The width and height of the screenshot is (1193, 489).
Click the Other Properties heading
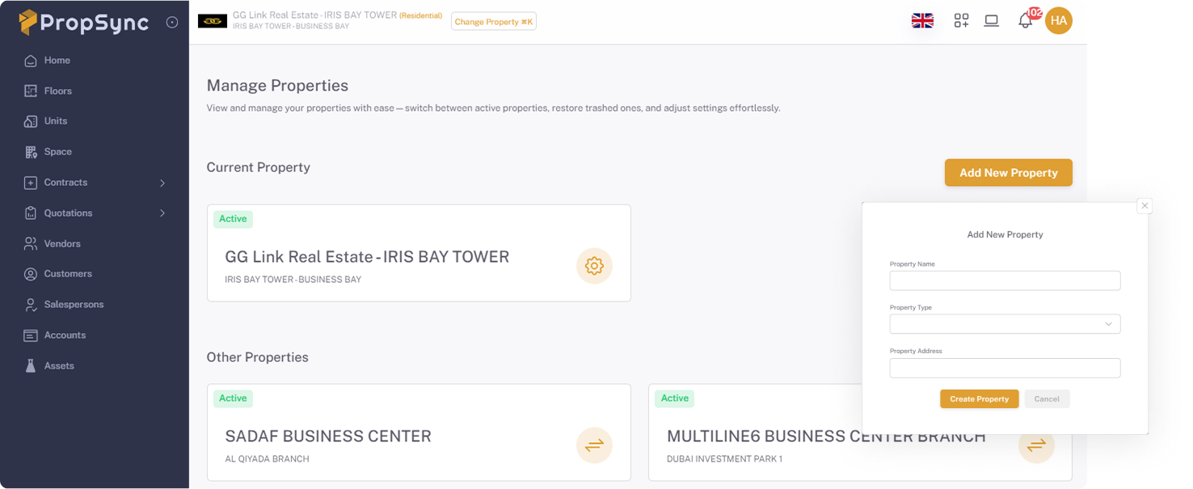coord(257,357)
